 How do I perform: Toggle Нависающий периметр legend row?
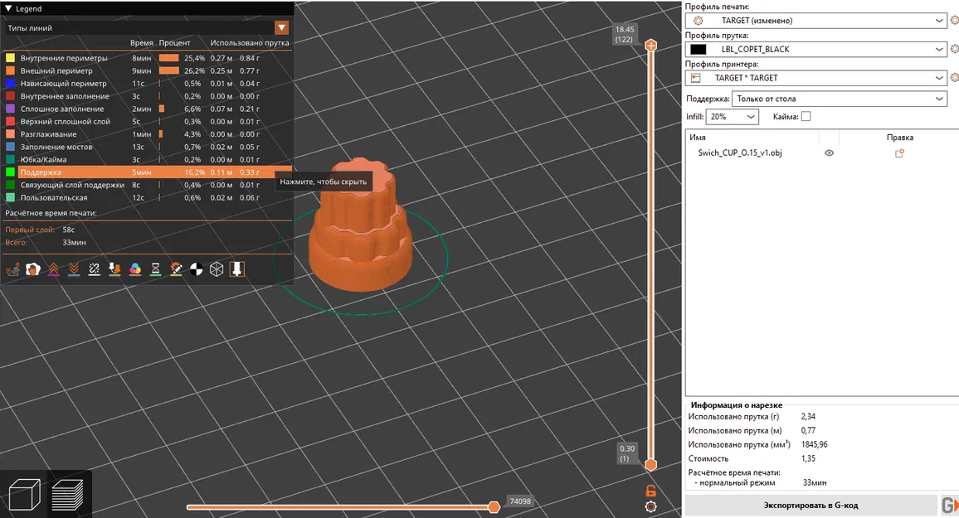click(x=148, y=84)
